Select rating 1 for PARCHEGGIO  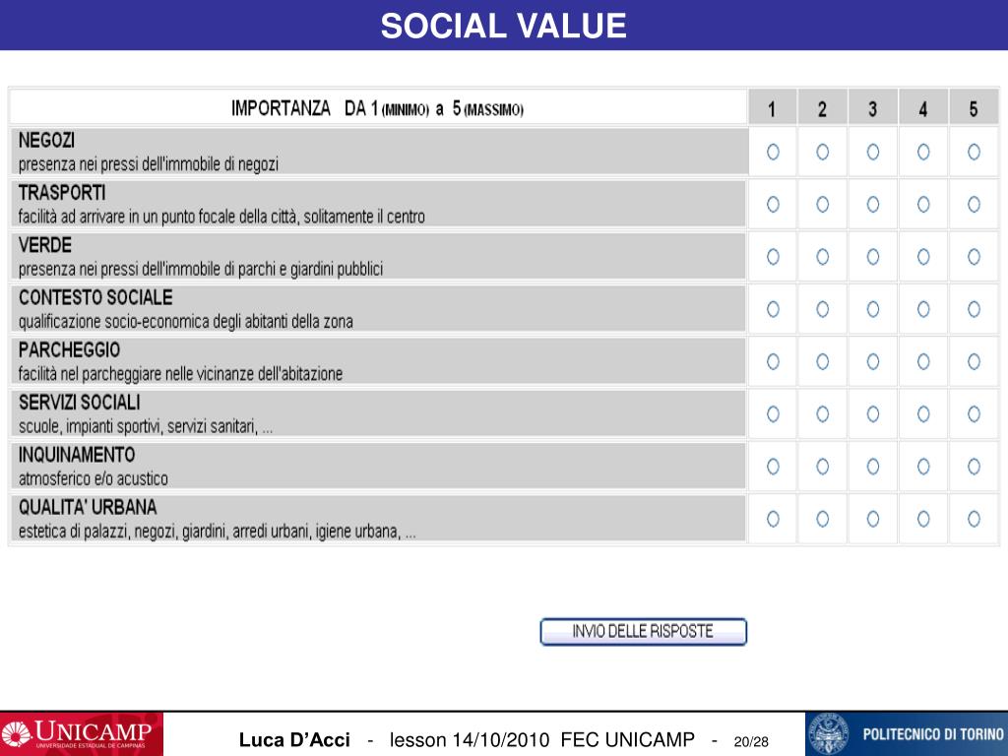pos(773,362)
